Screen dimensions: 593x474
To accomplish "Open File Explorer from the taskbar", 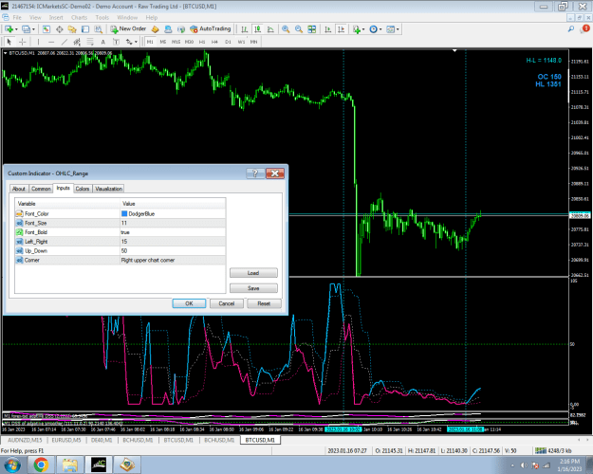I will point(70,465).
